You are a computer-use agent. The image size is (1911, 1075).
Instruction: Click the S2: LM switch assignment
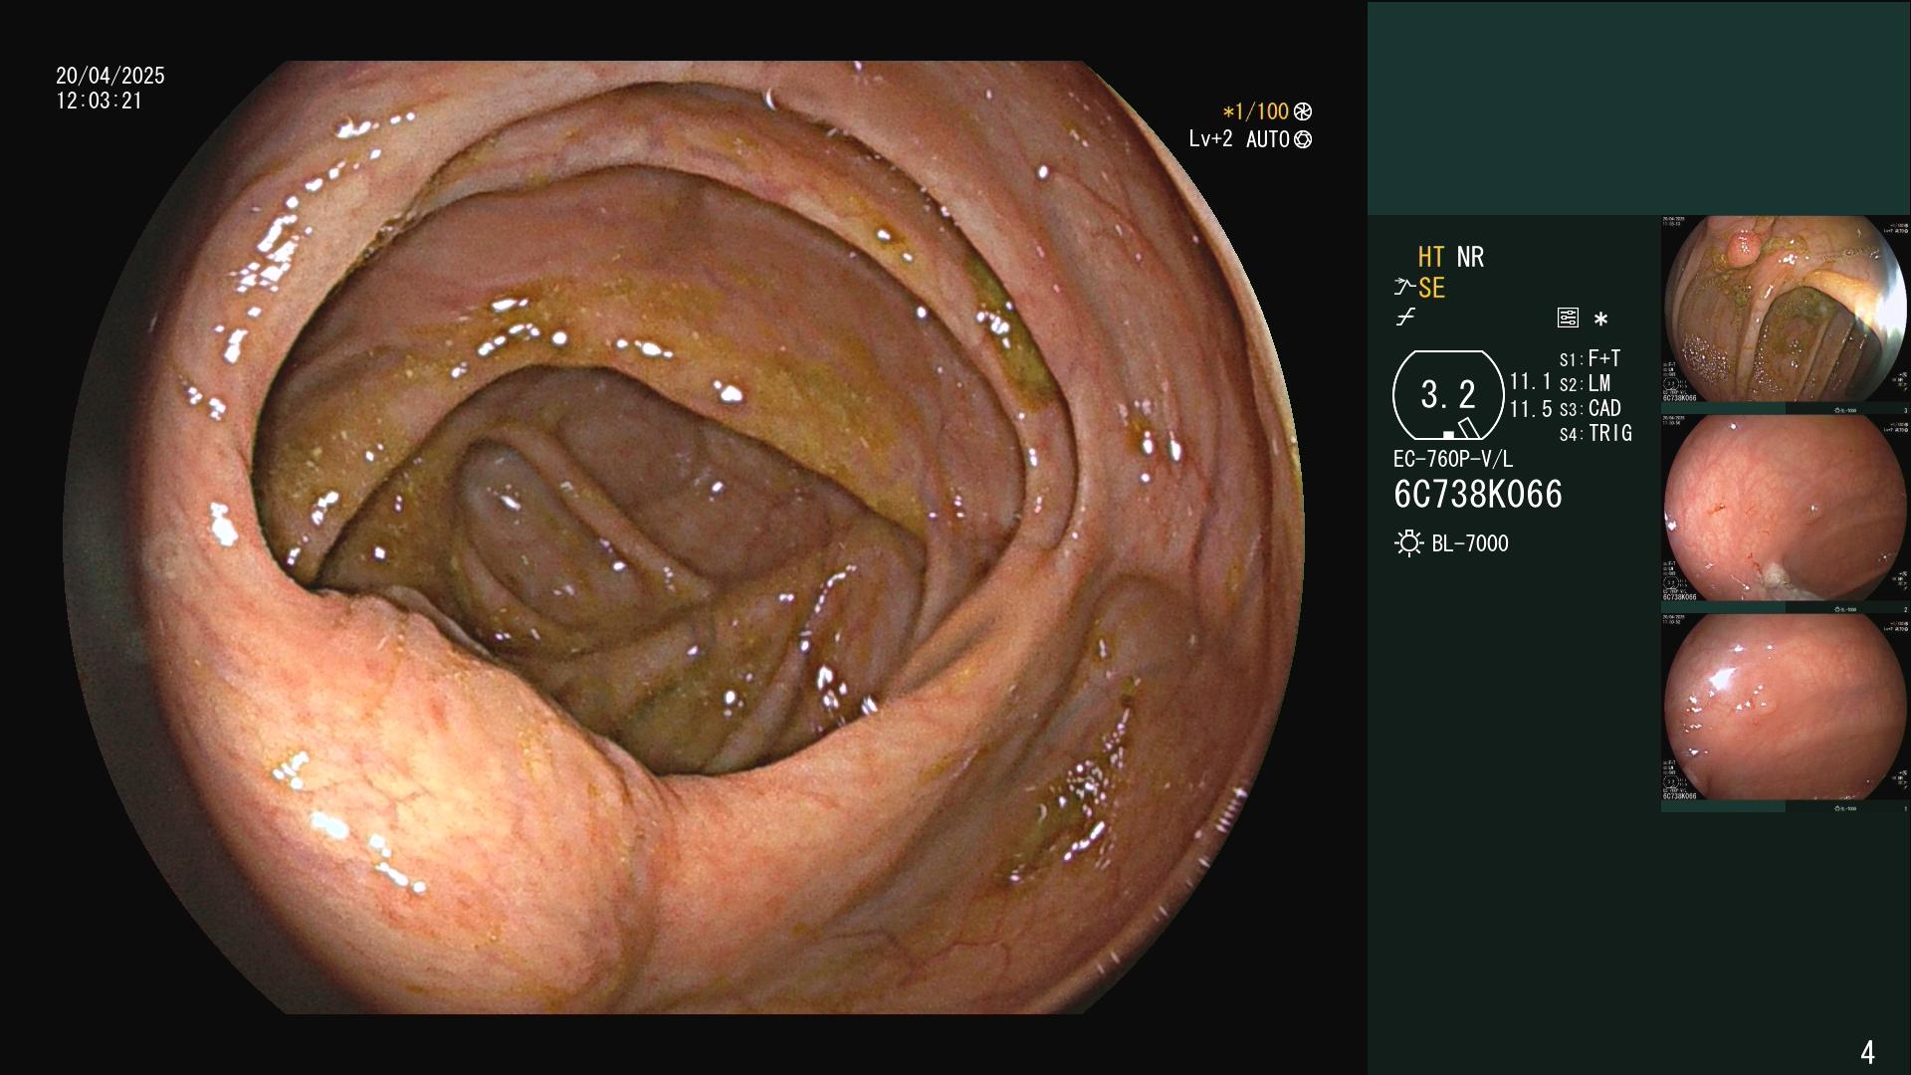point(1585,383)
